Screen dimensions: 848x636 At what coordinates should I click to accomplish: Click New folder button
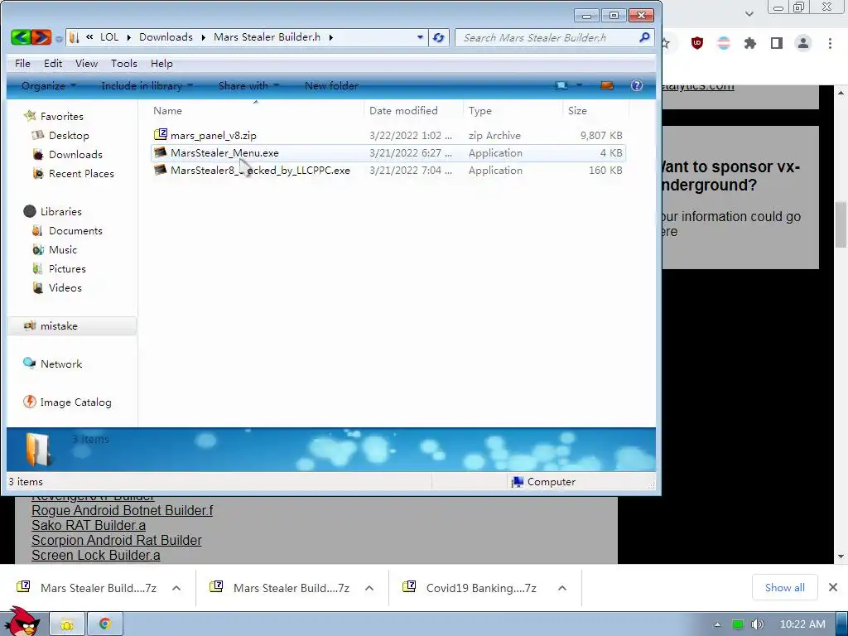[331, 85]
